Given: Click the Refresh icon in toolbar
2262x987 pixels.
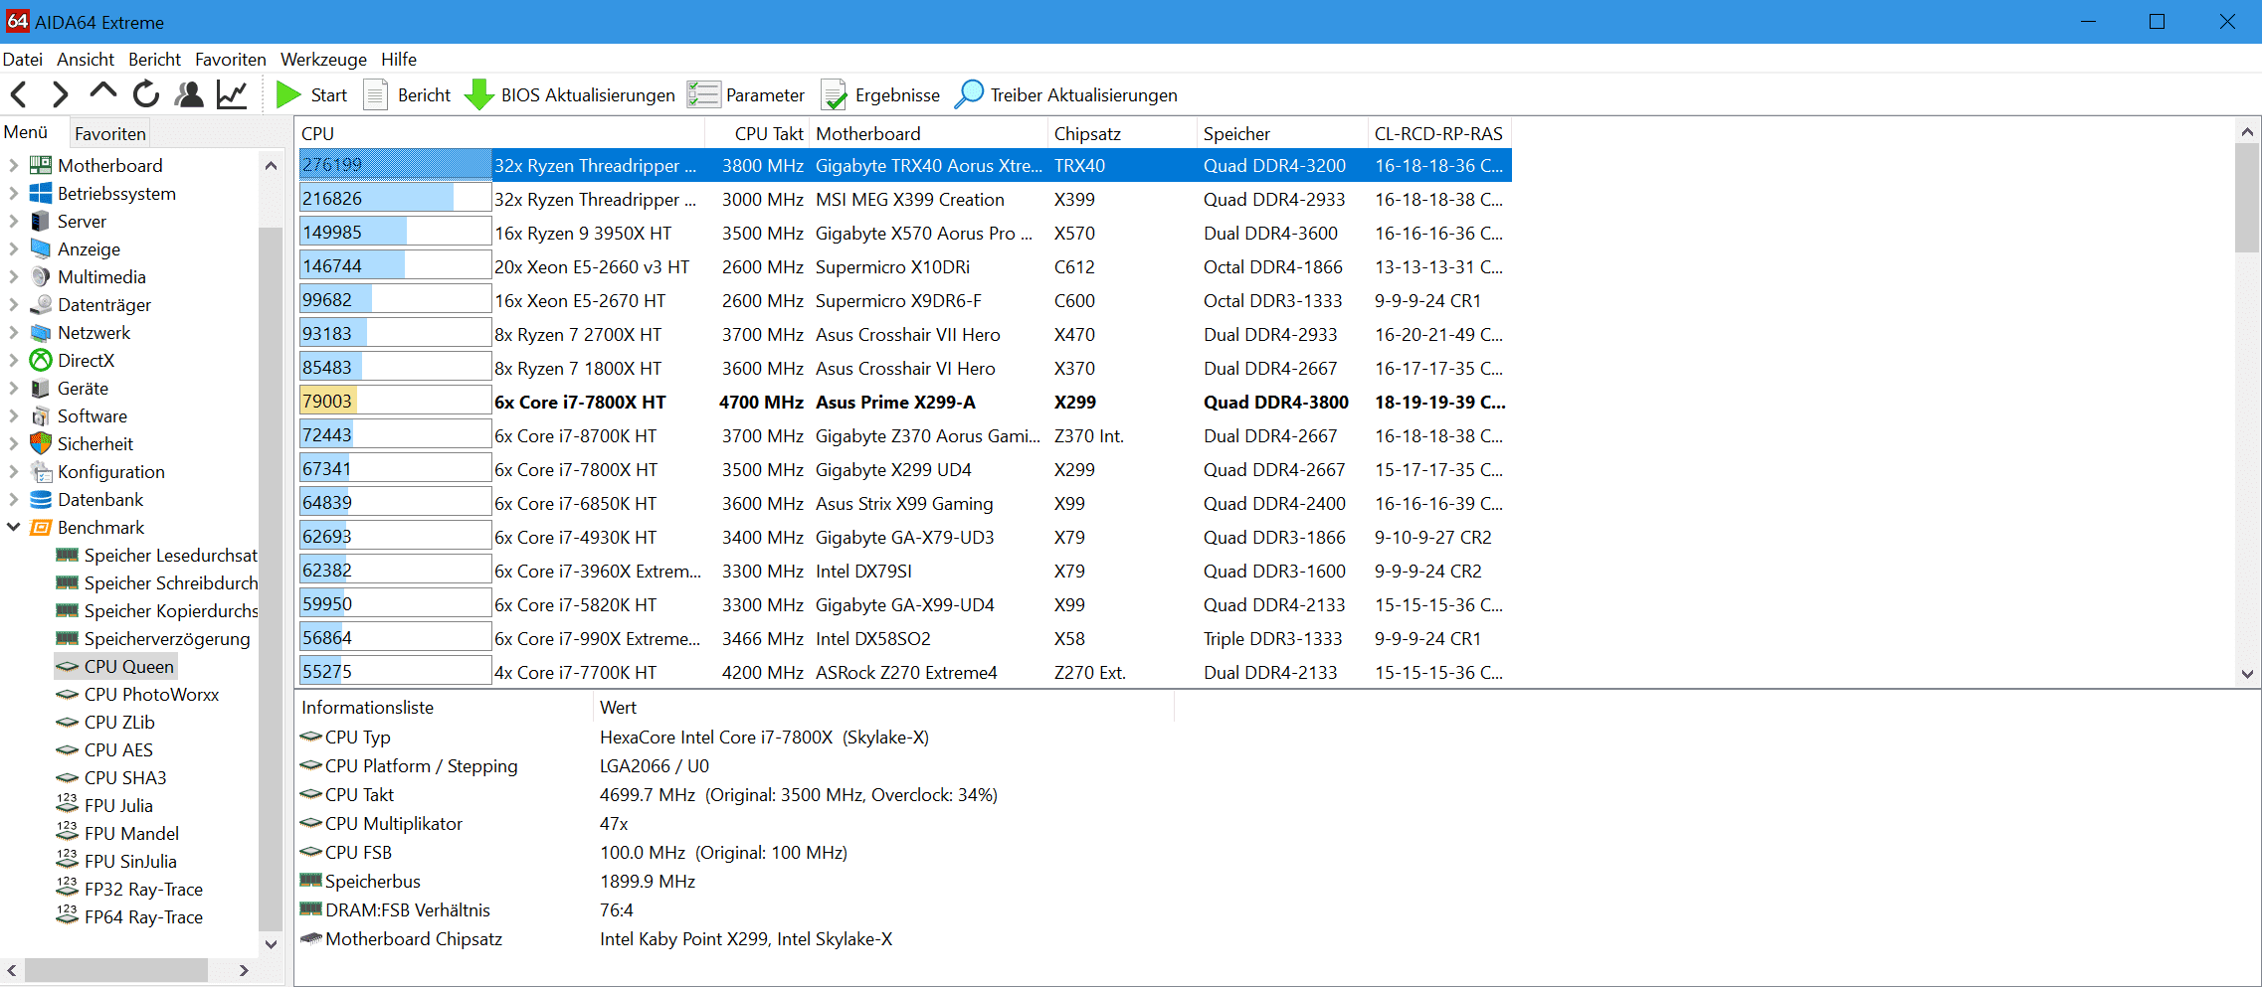Looking at the screenshot, I should (x=146, y=94).
